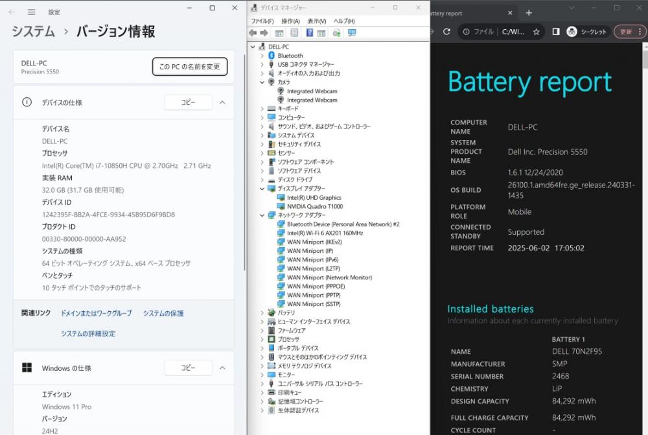Select 生体認証デバイス in device tree
Viewport: 648px width, 435px height.
[298, 410]
